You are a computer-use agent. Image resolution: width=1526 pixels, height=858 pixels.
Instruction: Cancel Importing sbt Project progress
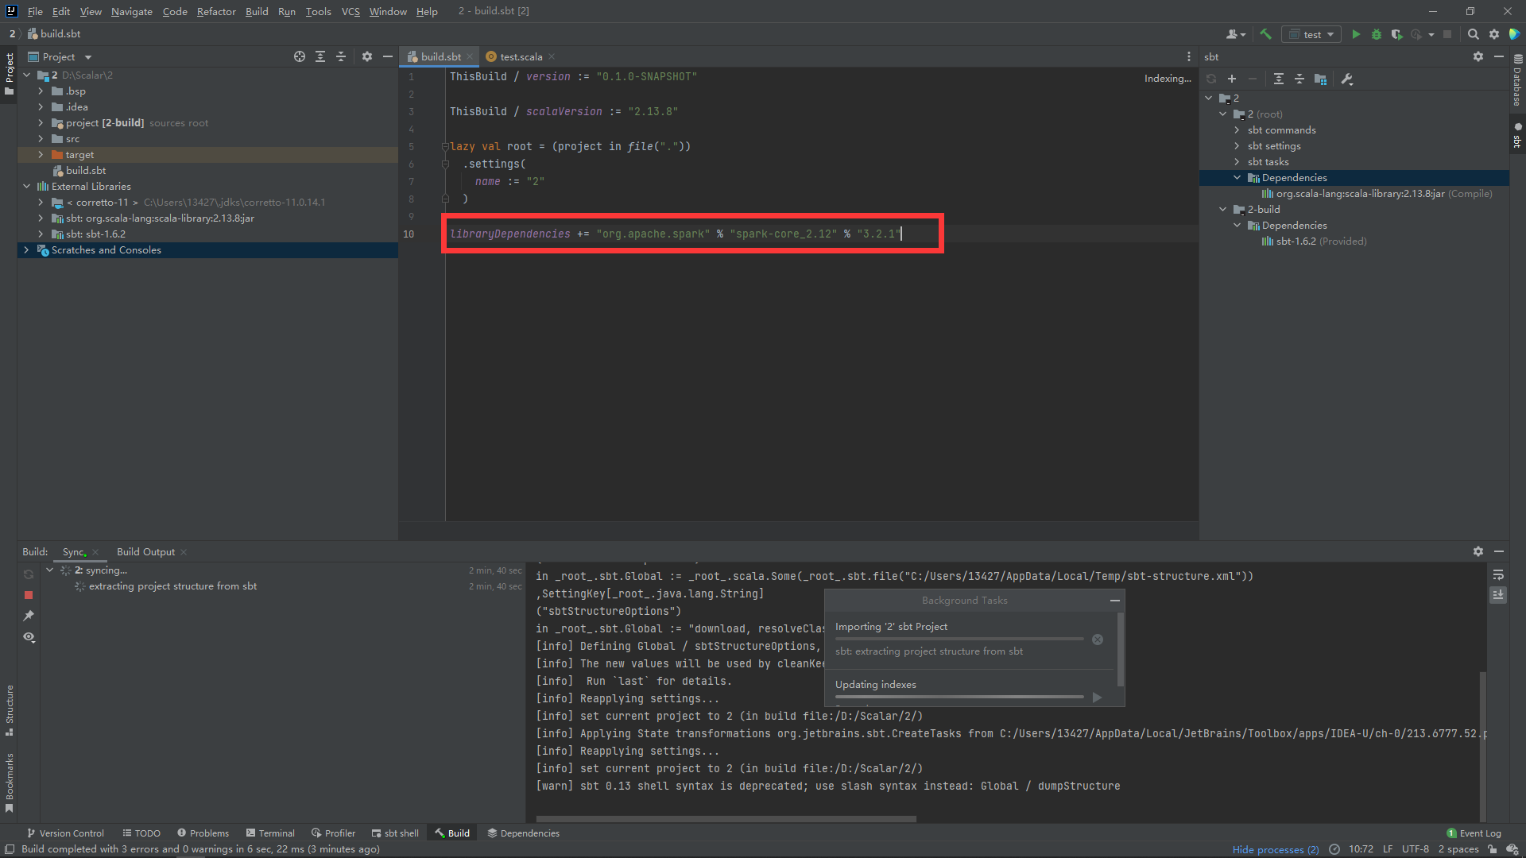point(1098,640)
